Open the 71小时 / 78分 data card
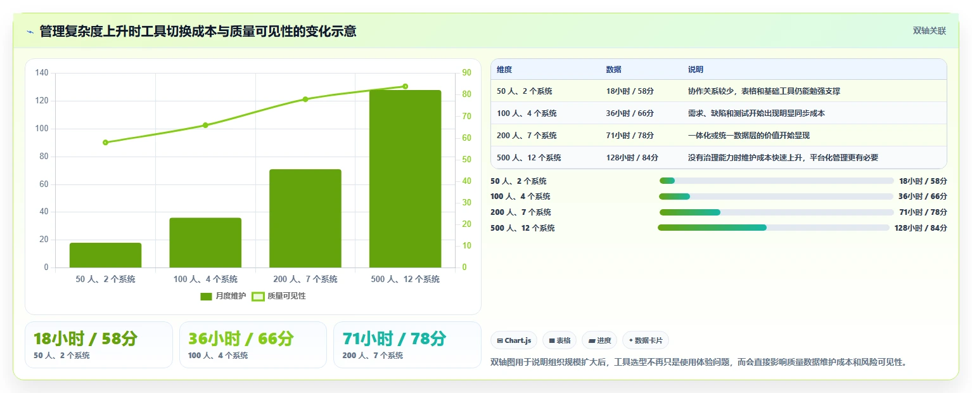 407,345
